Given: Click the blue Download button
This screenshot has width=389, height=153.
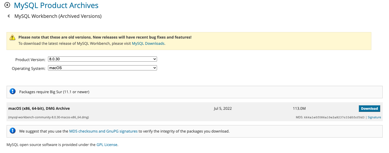Looking at the screenshot, I should tap(369, 108).
